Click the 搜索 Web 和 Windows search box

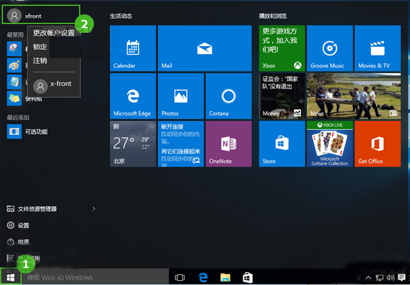pyautogui.click(x=95, y=277)
